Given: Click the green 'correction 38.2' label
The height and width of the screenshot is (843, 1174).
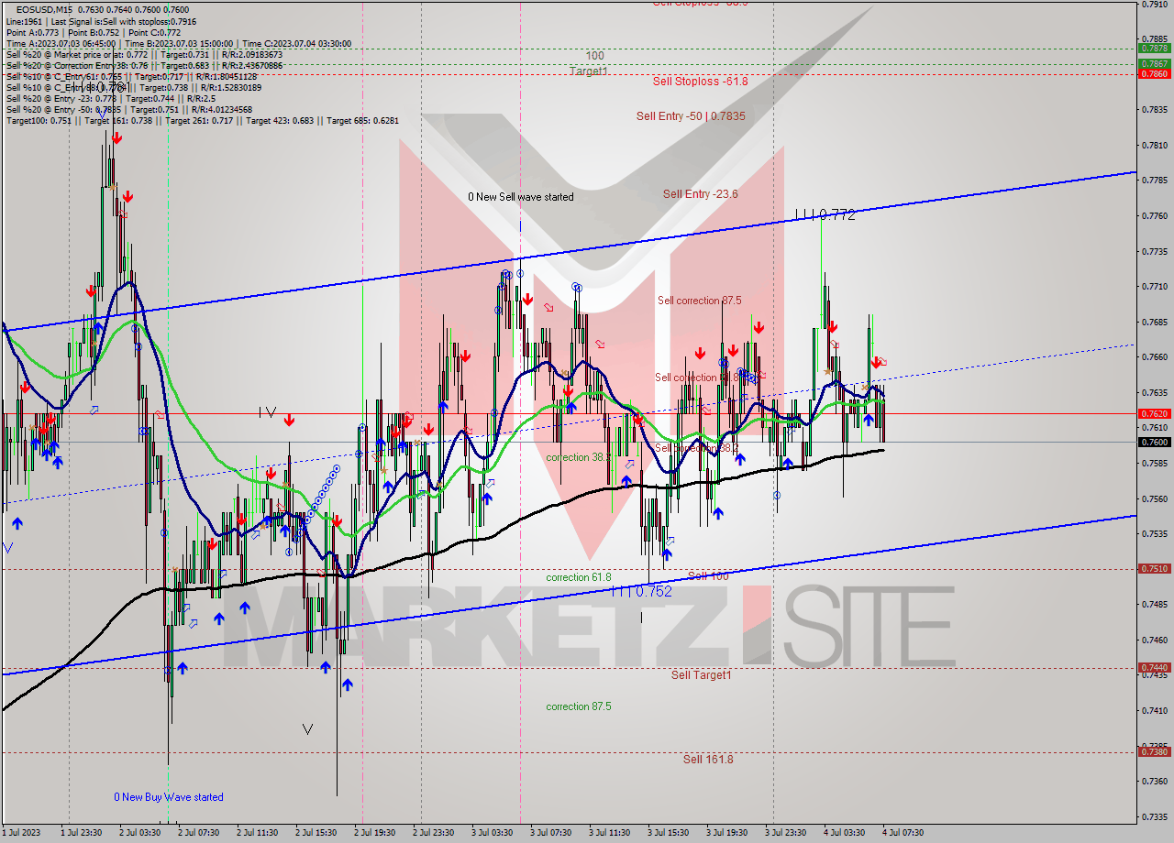Looking at the screenshot, I should pyautogui.click(x=578, y=457).
